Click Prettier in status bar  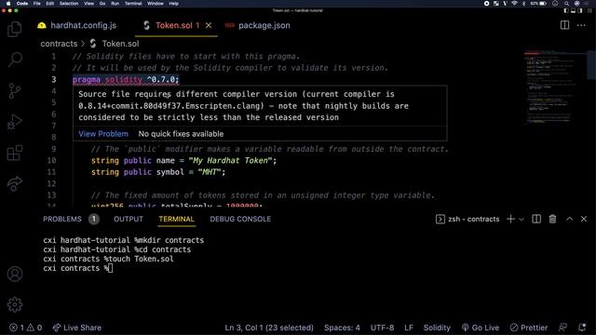pyautogui.click(x=529, y=328)
